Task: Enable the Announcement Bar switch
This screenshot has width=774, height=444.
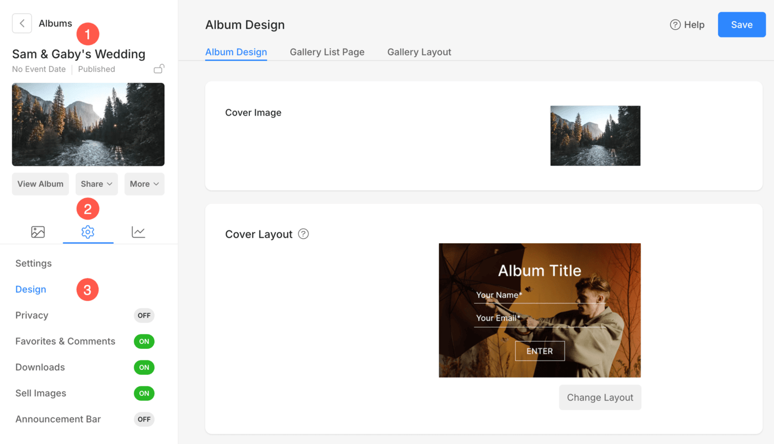Action: (x=144, y=419)
